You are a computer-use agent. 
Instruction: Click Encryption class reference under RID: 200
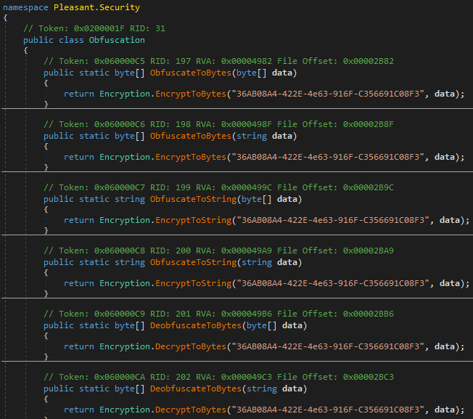tap(125, 283)
